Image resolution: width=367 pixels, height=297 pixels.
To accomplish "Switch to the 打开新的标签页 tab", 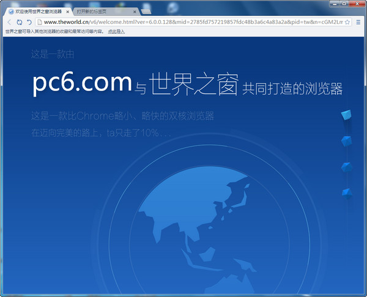I will click(x=106, y=12).
